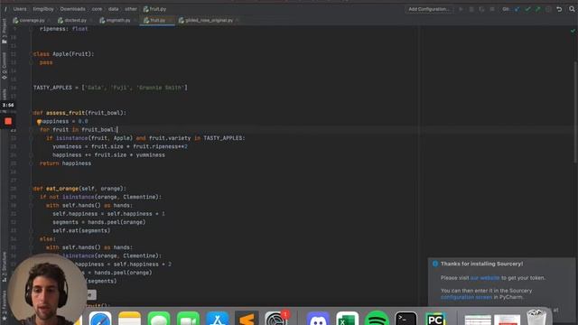Launch Excel from the Dock
This screenshot has height=325, width=578.
pos(347,320)
